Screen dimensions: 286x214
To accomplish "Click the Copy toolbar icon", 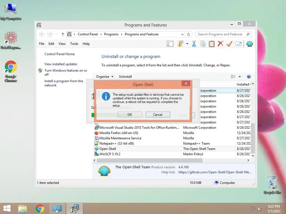I will (x=203, y=44).
